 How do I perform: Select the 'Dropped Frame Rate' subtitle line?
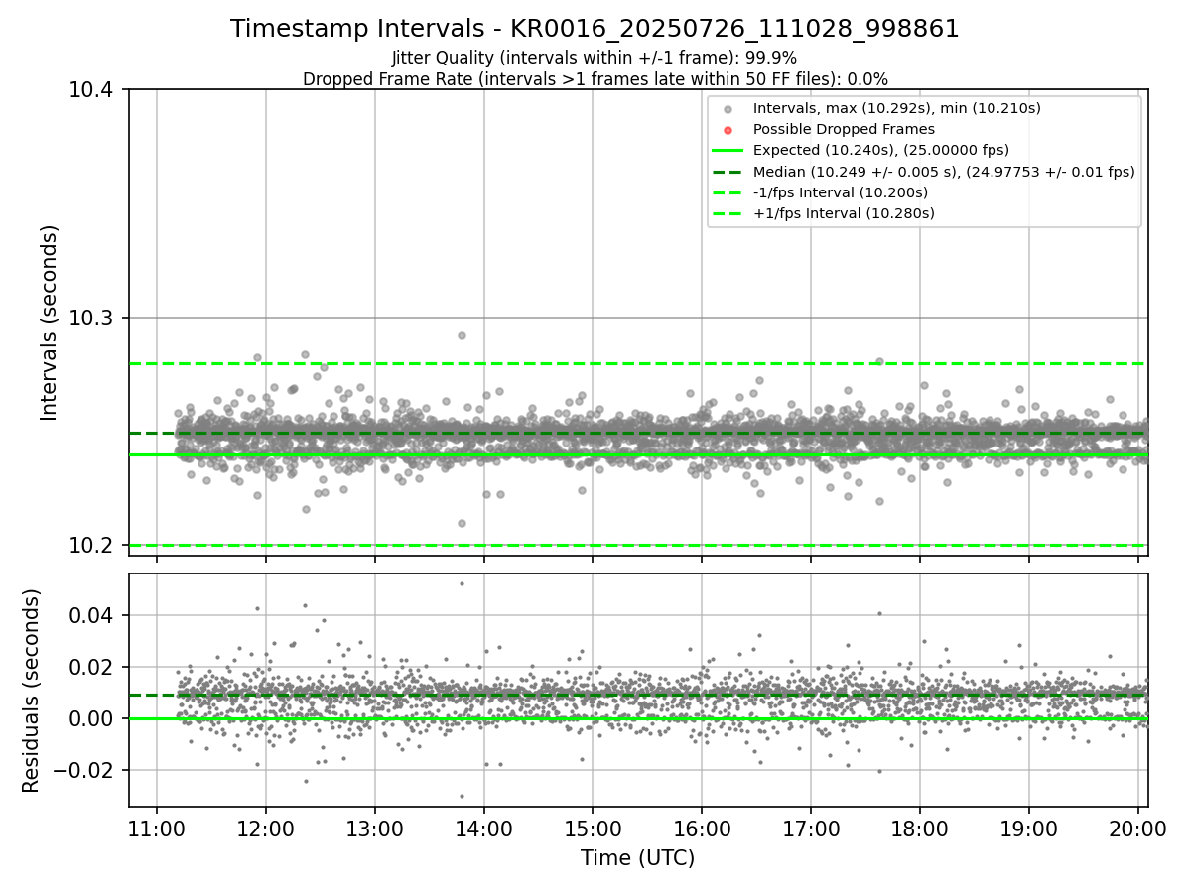coord(595,78)
